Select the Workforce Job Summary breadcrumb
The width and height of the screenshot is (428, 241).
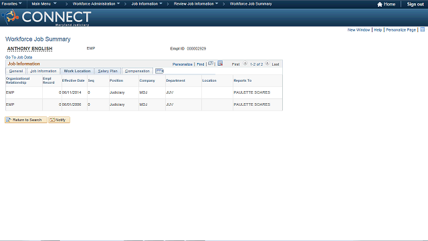point(251,4)
